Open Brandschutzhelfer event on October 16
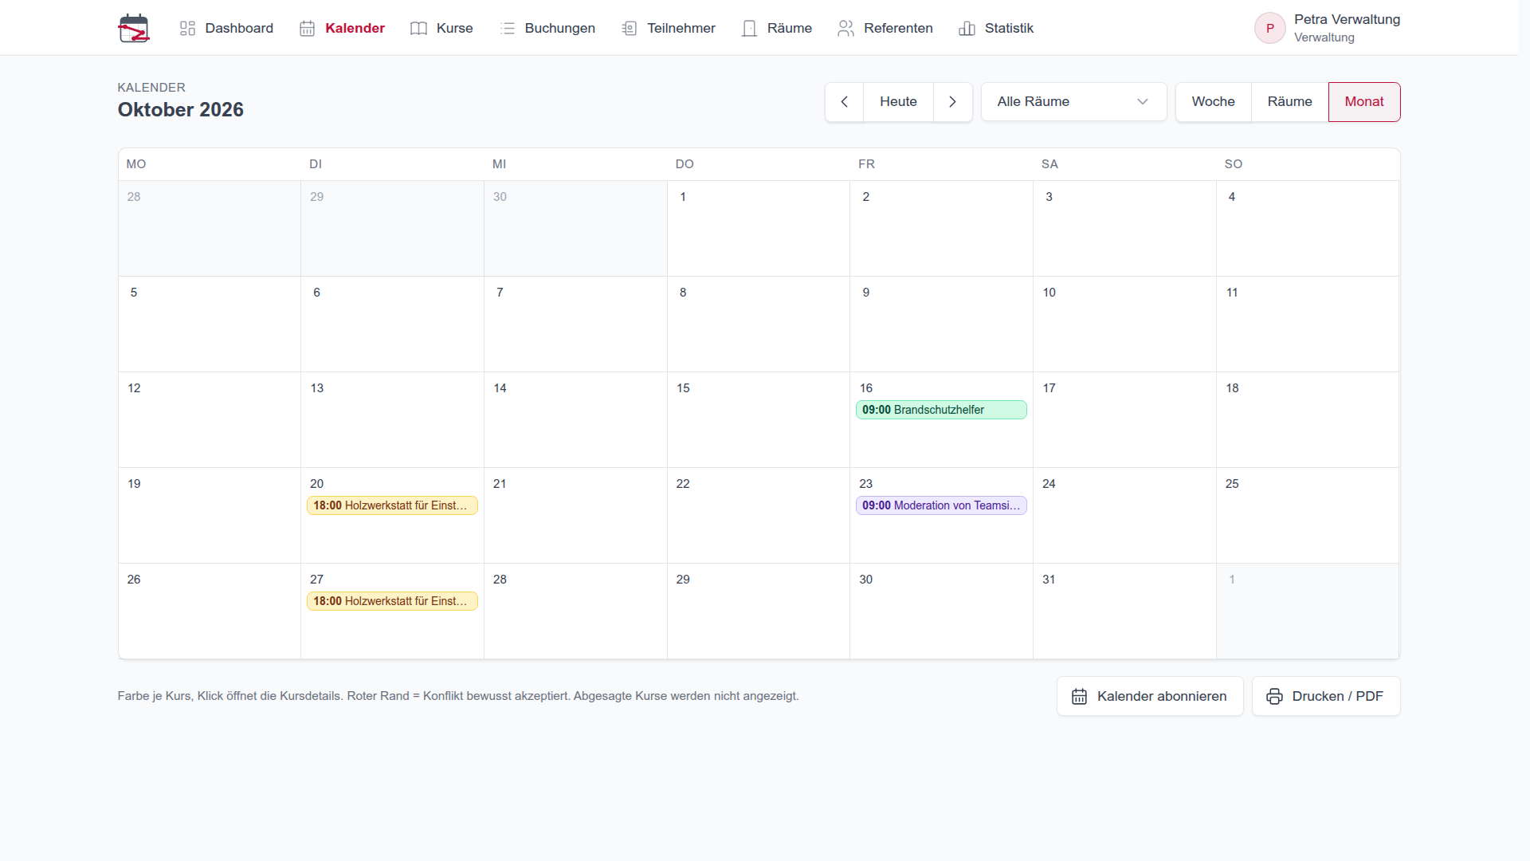 pyautogui.click(x=941, y=410)
